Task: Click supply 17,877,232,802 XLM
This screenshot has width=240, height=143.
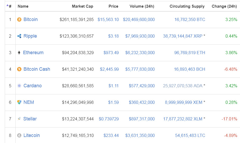Action: point(183,119)
